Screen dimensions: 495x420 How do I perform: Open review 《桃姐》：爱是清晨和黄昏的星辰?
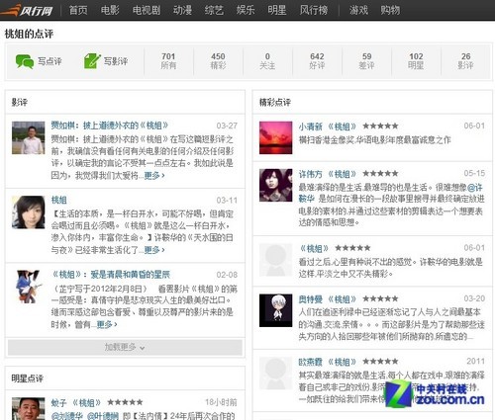pyautogui.click(x=111, y=275)
